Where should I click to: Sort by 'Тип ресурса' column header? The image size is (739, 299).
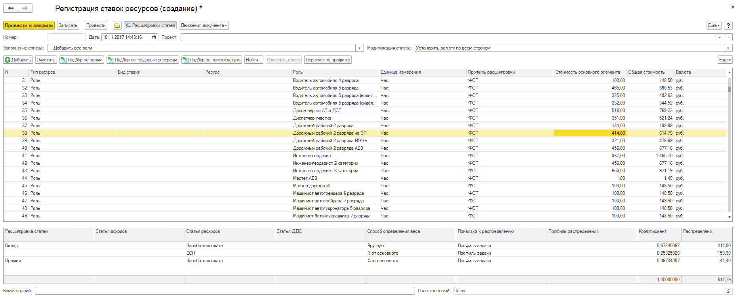pyautogui.click(x=73, y=72)
